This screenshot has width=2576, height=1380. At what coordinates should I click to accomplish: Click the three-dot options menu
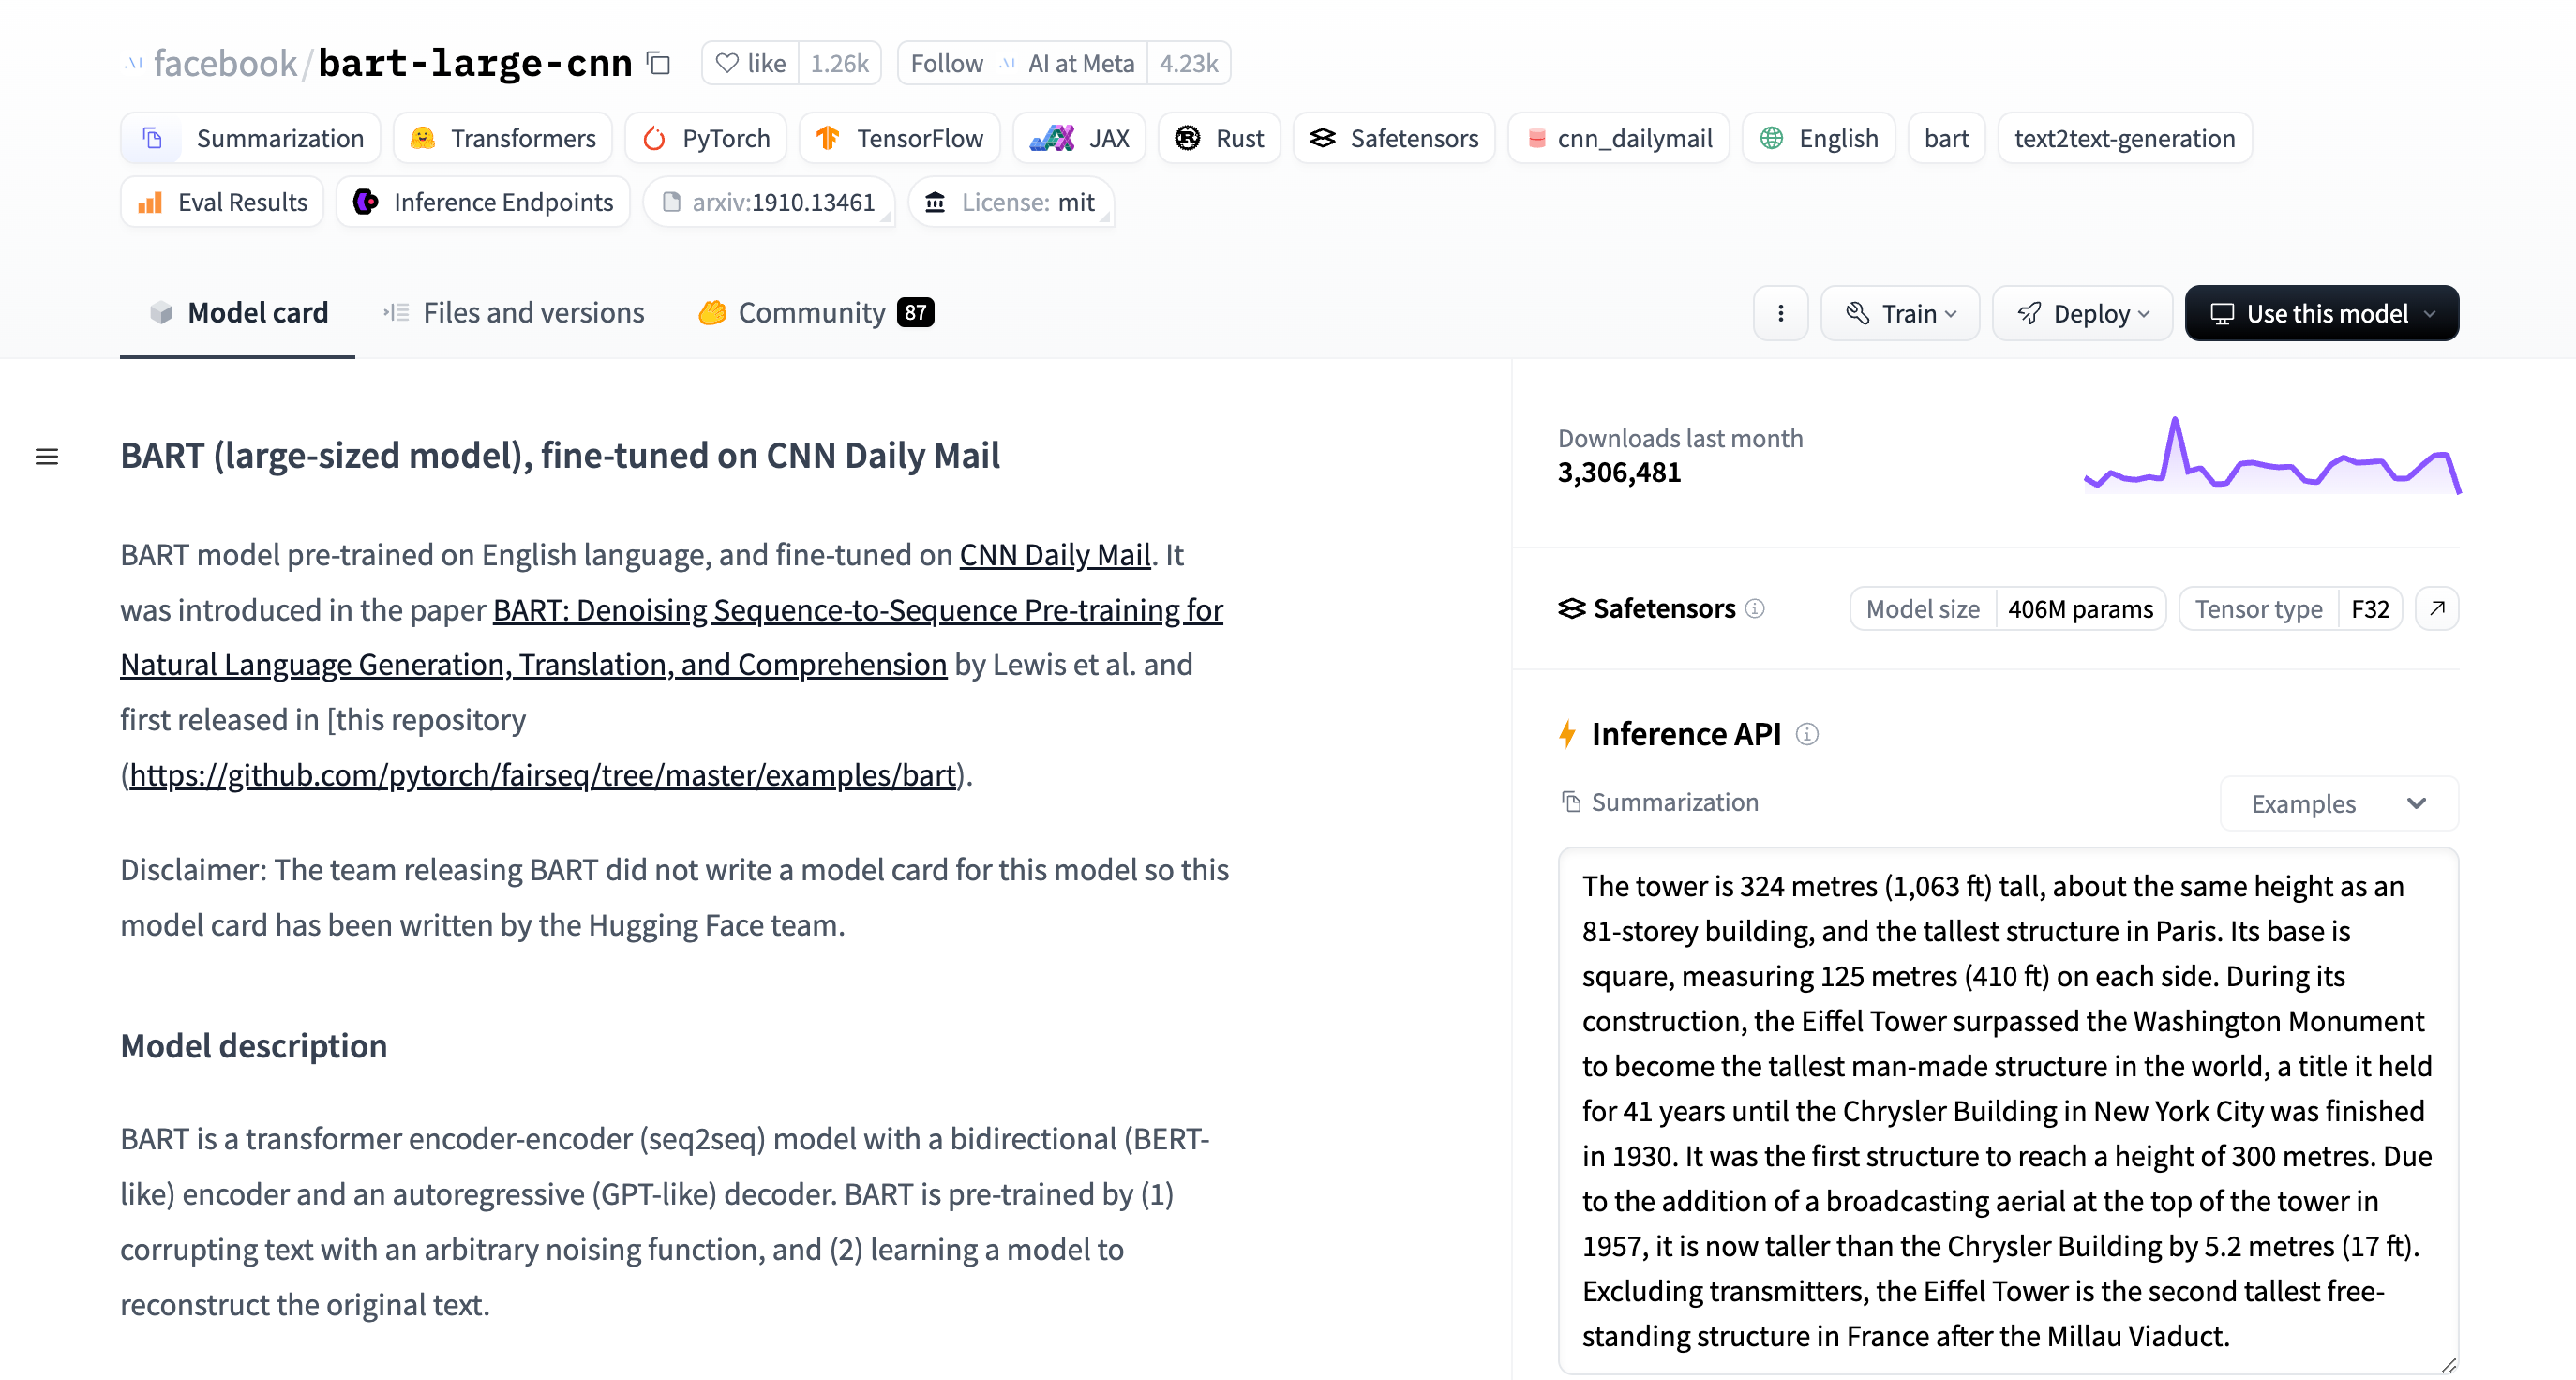coord(1778,312)
